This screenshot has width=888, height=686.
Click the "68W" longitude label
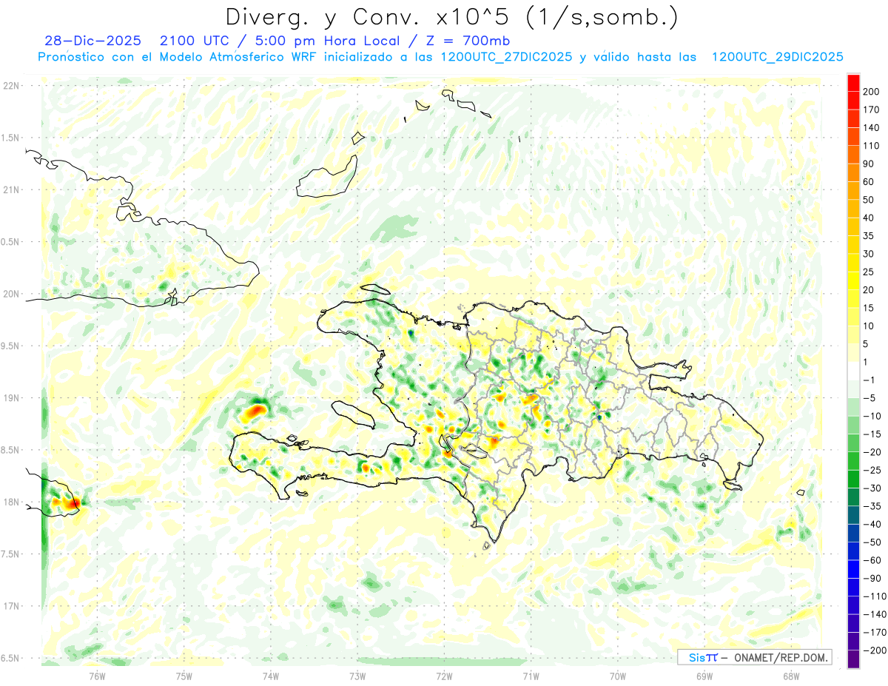[x=791, y=675]
